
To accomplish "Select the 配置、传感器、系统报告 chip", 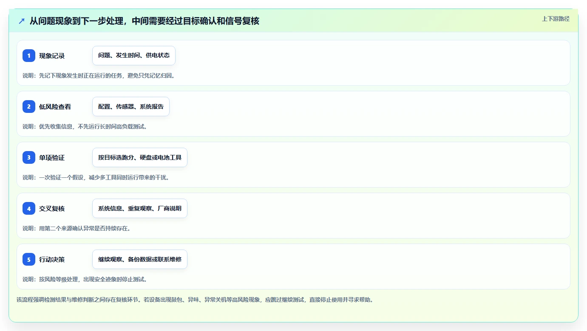I will coord(131,107).
